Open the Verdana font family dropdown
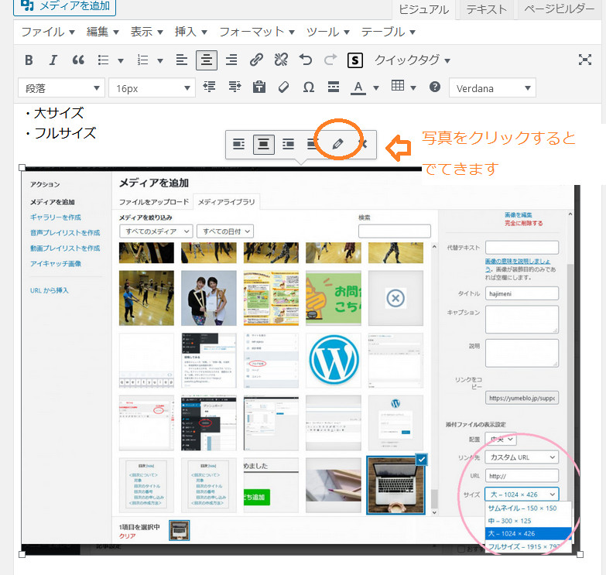The height and width of the screenshot is (575, 606). tap(492, 88)
